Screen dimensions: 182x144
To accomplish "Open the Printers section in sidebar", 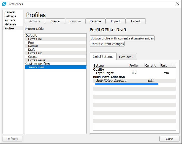I will pos(10,20).
